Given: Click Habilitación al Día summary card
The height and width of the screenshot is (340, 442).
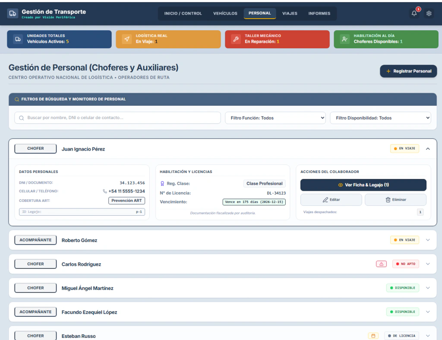Looking at the screenshot, I should pyautogui.click(x=386, y=39).
